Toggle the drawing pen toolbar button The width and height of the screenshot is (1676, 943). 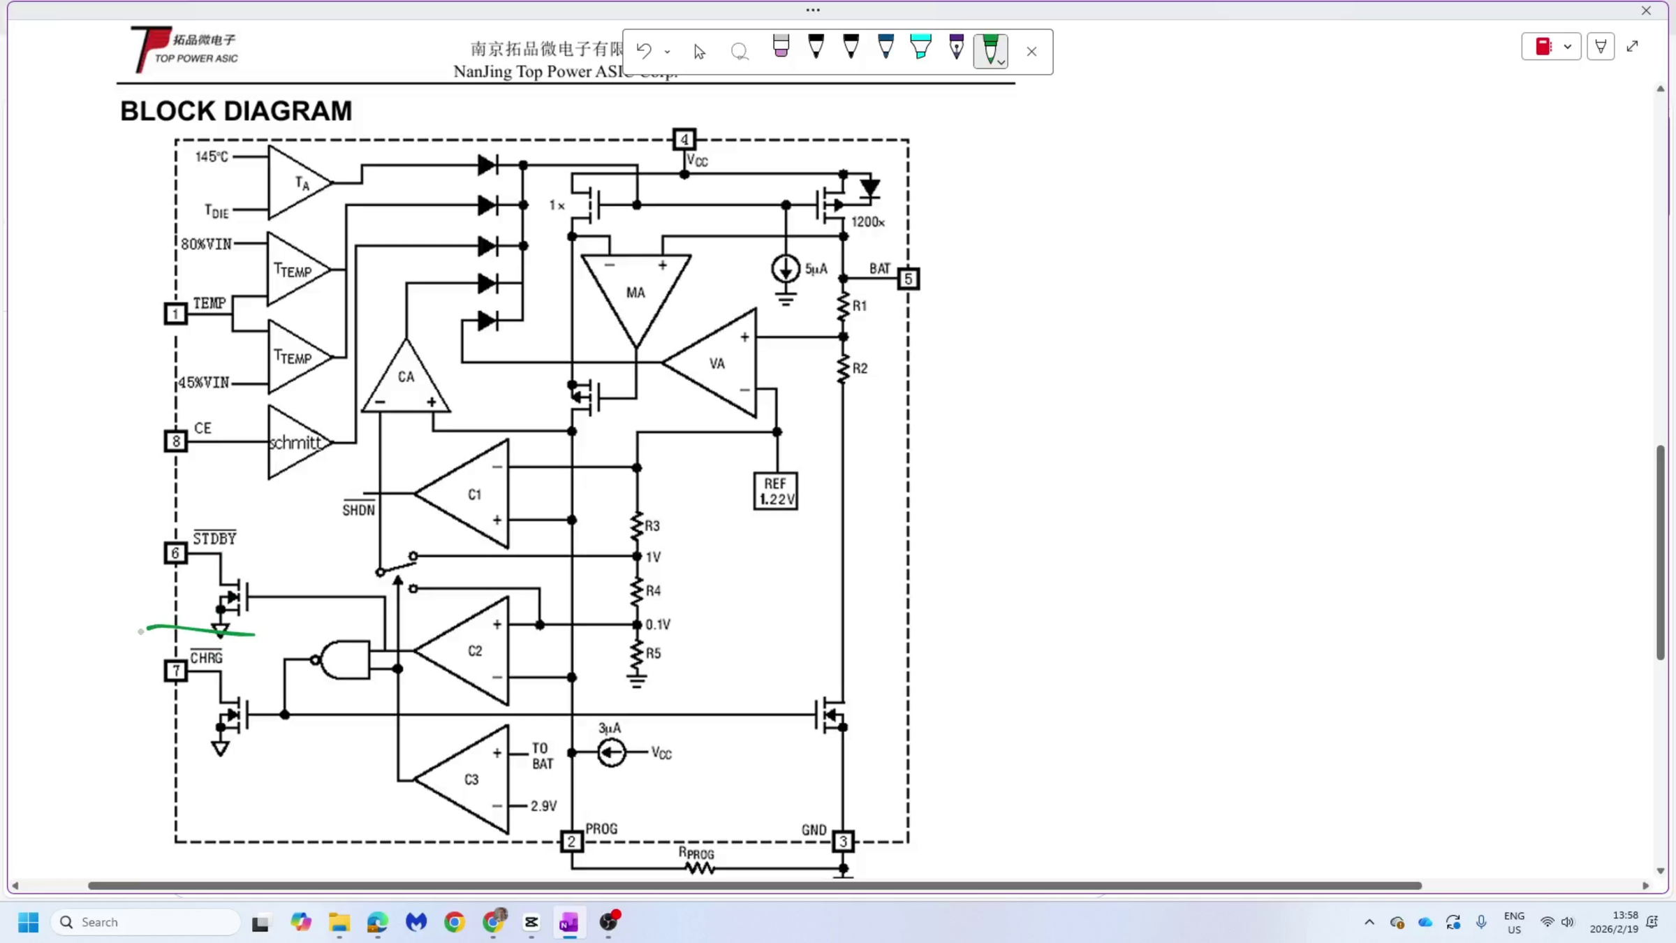1601,47
